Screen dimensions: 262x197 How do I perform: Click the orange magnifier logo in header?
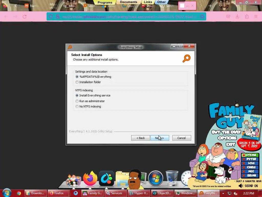[x=187, y=58]
